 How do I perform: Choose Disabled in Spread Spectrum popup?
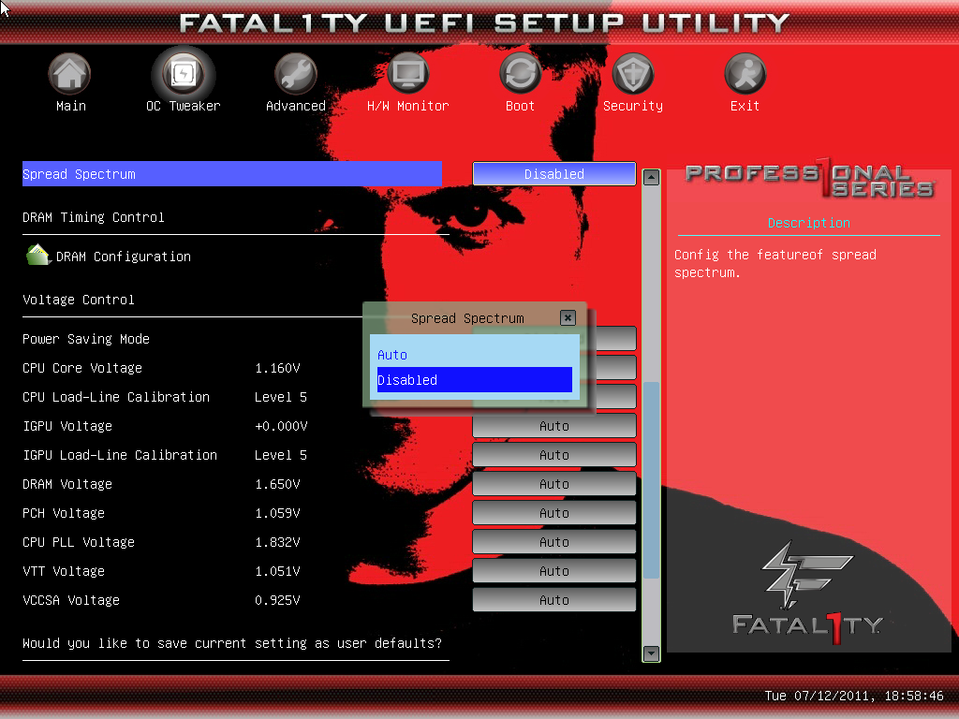[474, 380]
